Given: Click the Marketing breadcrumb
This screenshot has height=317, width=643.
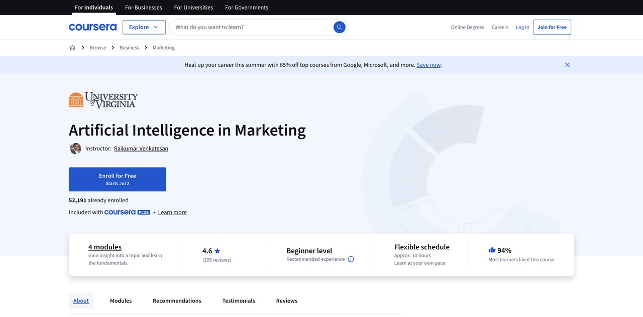Looking at the screenshot, I should (x=164, y=48).
